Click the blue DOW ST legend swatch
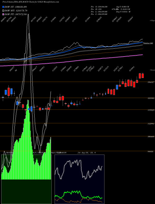The height and width of the screenshot is (204, 155). pyautogui.click(x=3, y=7)
